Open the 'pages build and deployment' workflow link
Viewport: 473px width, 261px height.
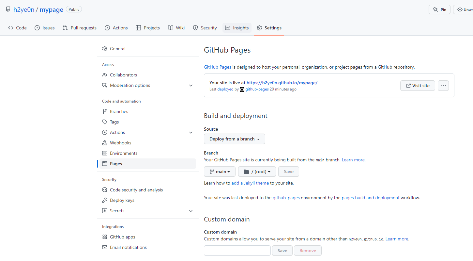pos(371,198)
